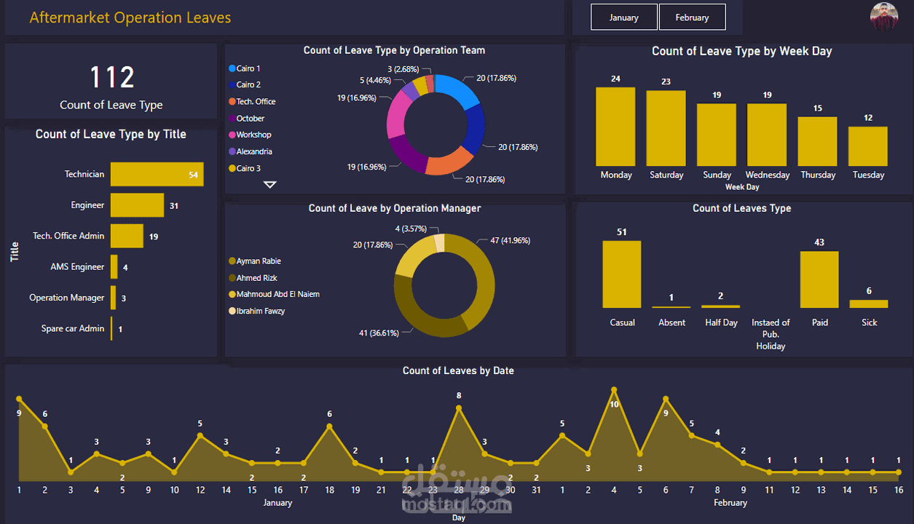The height and width of the screenshot is (524, 914).
Task: Click the Paid leave type bar
Action: [819, 279]
